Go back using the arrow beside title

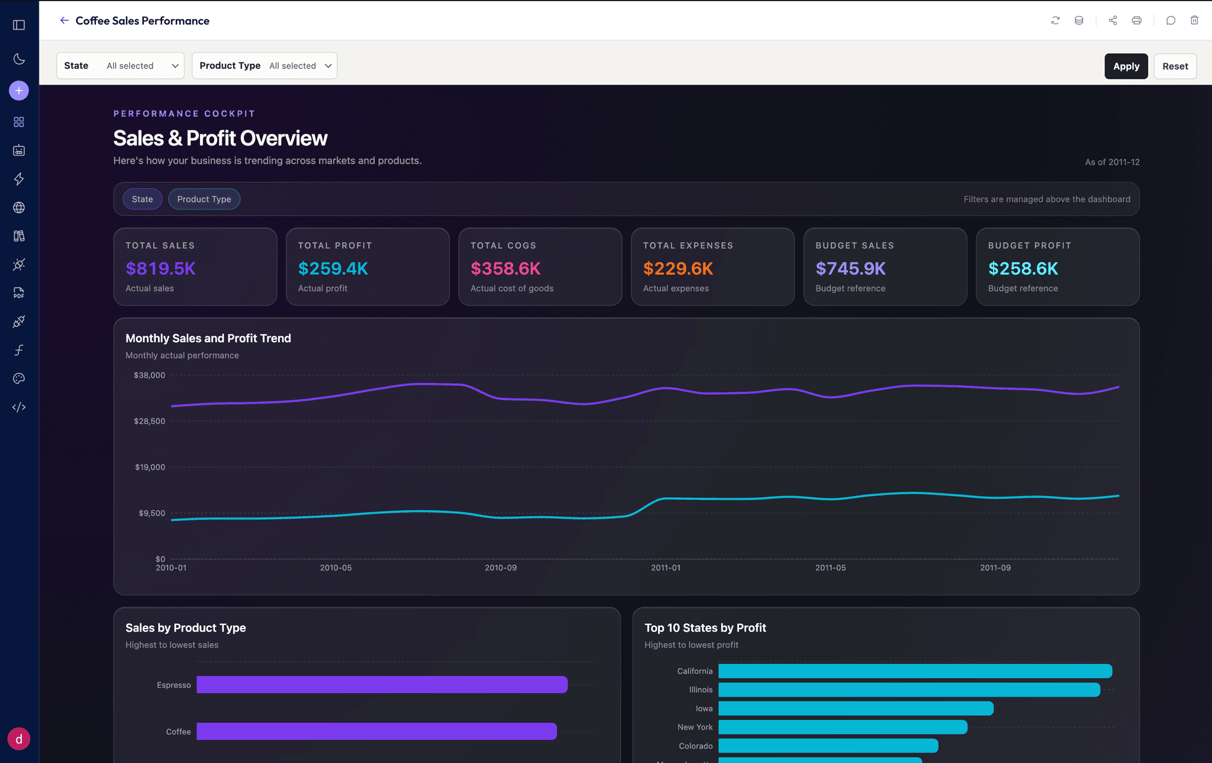[x=65, y=20]
